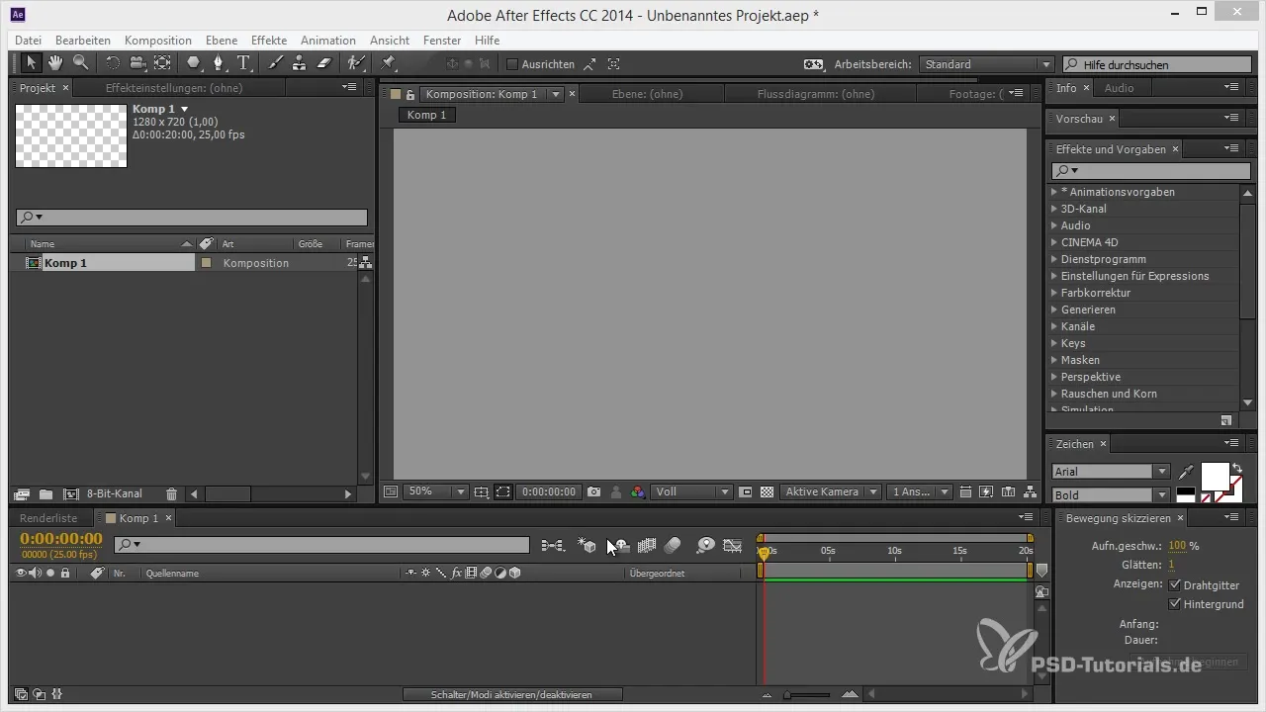Click the 0:00:00:00 time button in viewer

[x=549, y=491]
